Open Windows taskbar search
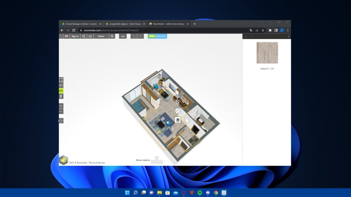Screen dimensions: 351x197 (x=135, y=193)
